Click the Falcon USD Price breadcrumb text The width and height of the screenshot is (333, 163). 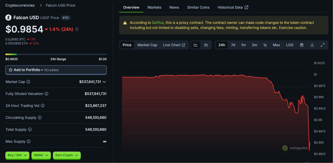[60, 5]
